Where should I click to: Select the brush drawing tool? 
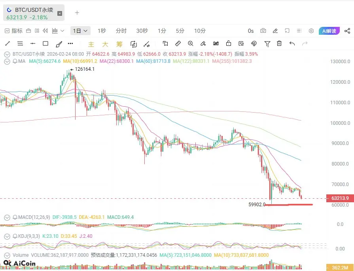(59, 44)
